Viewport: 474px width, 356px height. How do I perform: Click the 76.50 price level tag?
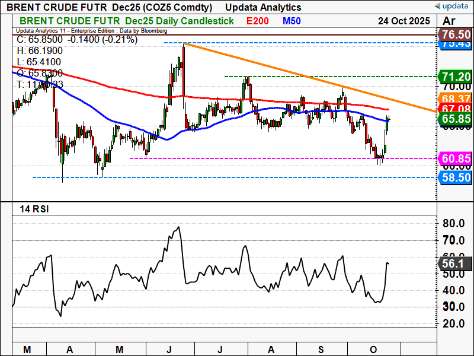coord(456,34)
